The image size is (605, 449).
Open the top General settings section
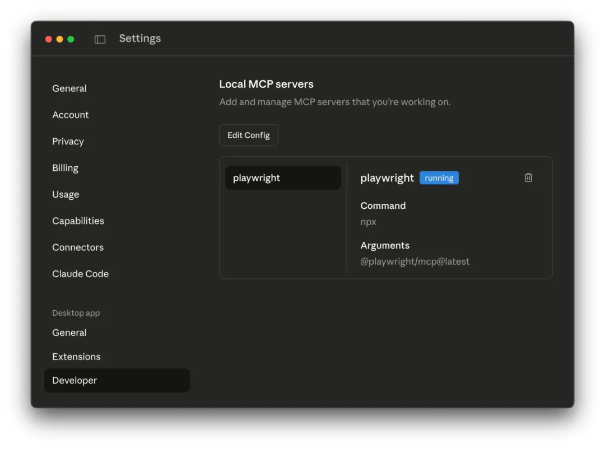click(x=69, y=88)
